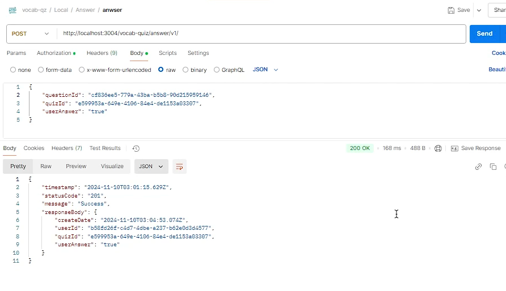The image size is (506, 291).
Task: Select the Raw response view
Action: tap(46, 166)
